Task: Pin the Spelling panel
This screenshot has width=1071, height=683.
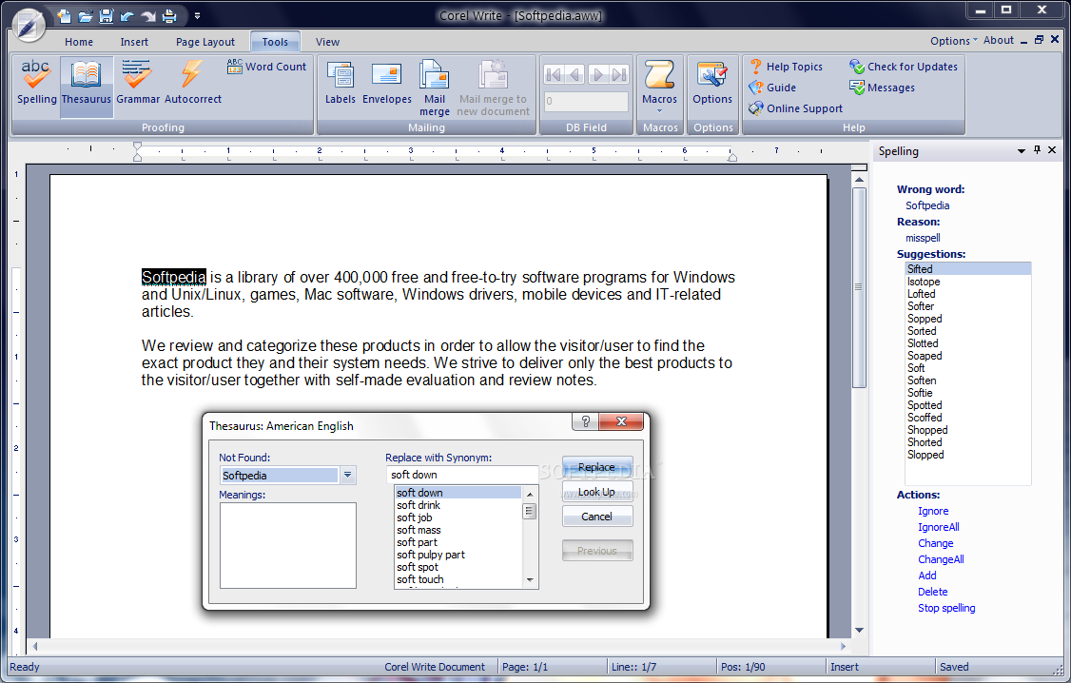Action: (1037, 150)
